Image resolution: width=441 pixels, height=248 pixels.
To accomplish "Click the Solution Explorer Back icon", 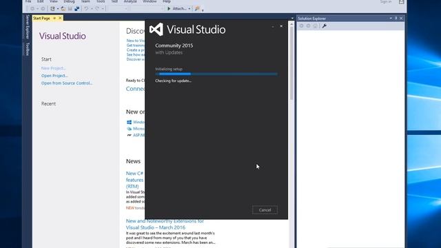I will [302, 26].
